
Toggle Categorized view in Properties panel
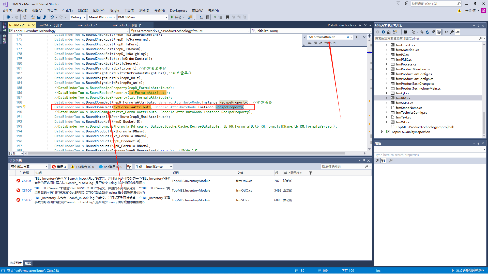(377, 161)
